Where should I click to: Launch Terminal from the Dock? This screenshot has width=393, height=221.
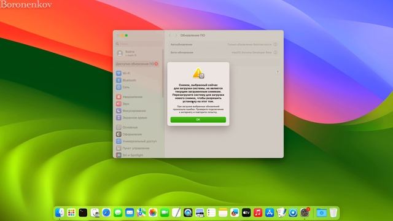[x=83, y=213]
